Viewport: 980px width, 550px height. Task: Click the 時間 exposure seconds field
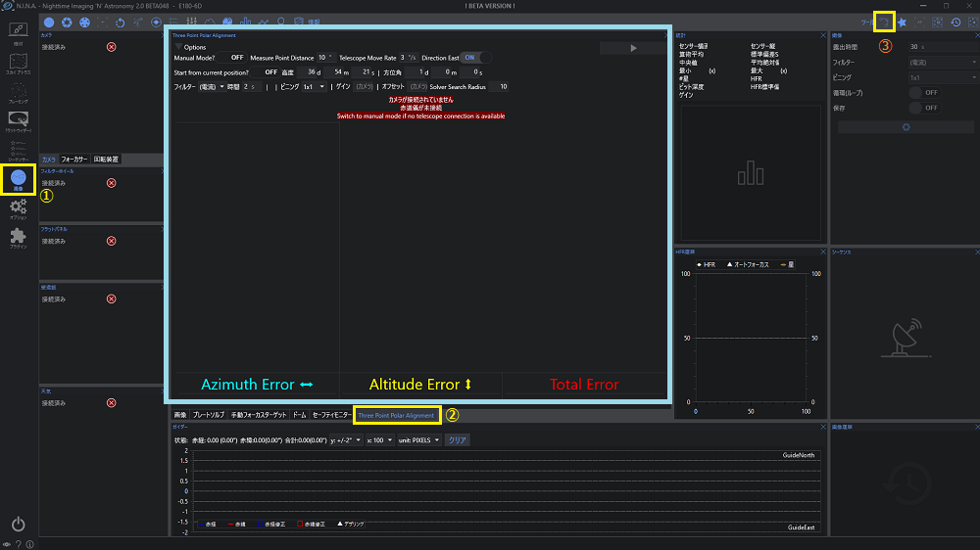tap(252, 87)
